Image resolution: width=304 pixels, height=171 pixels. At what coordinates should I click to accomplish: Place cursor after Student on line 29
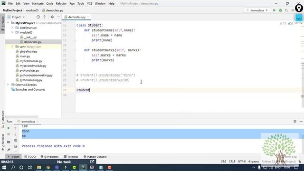pos(90,90)
